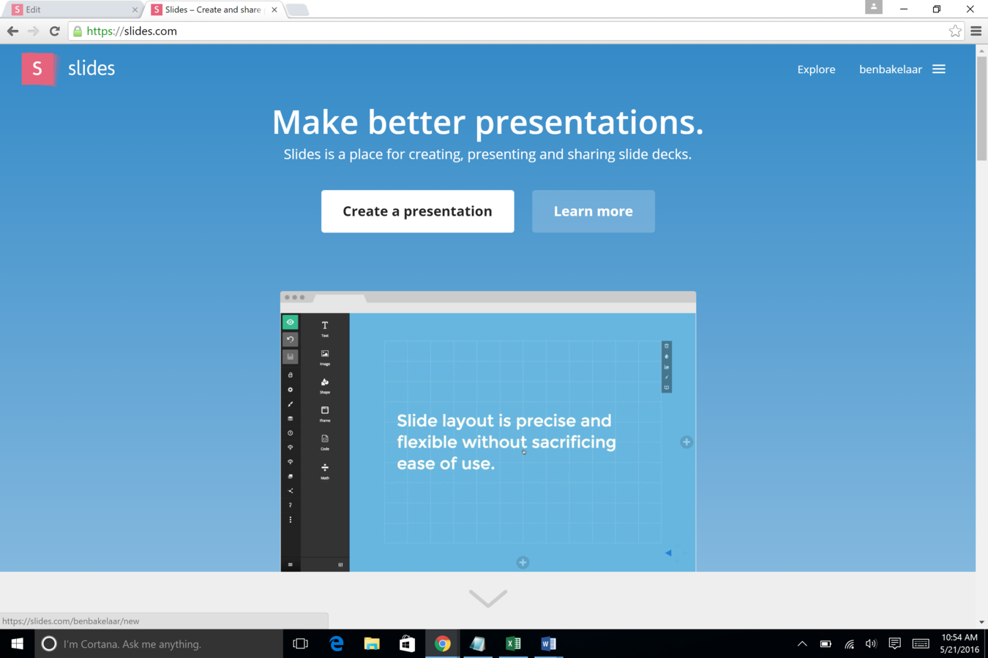
Task: Close the Edit tab
Action: [x=135, y=10]
